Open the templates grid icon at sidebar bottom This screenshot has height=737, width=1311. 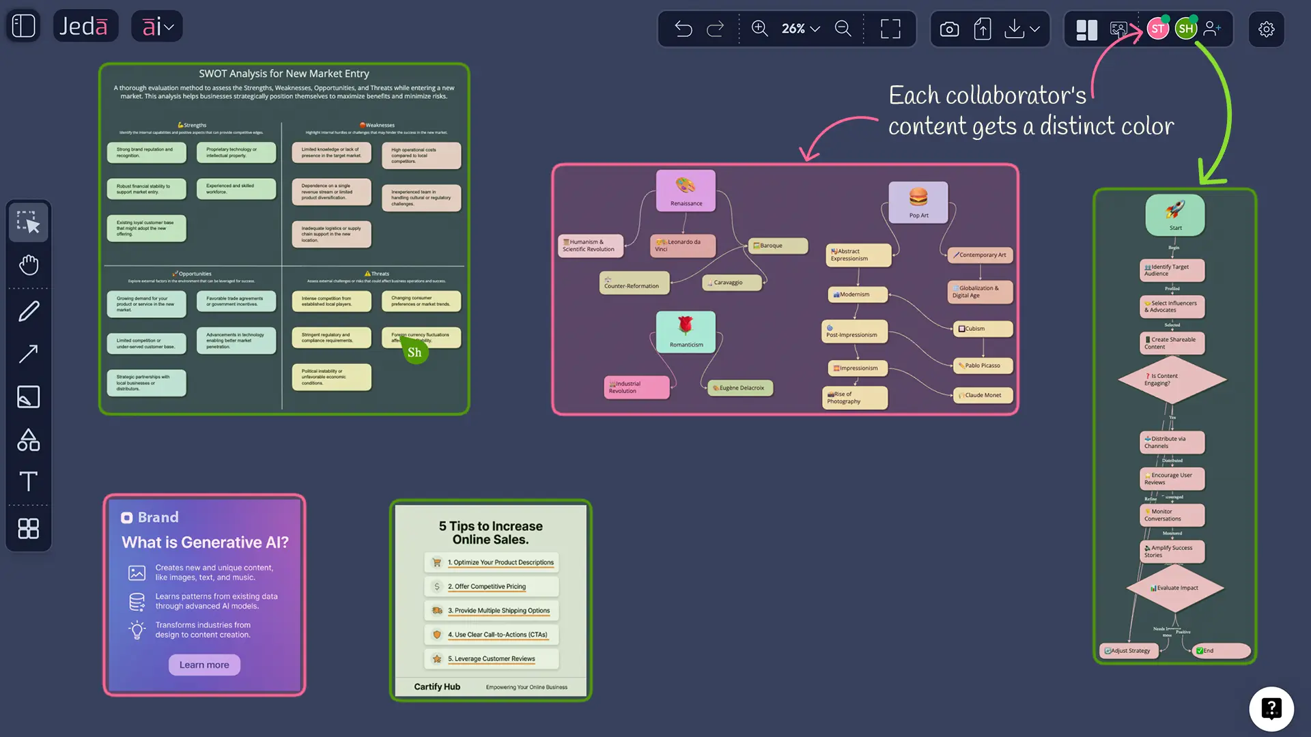tap(28, 528)
